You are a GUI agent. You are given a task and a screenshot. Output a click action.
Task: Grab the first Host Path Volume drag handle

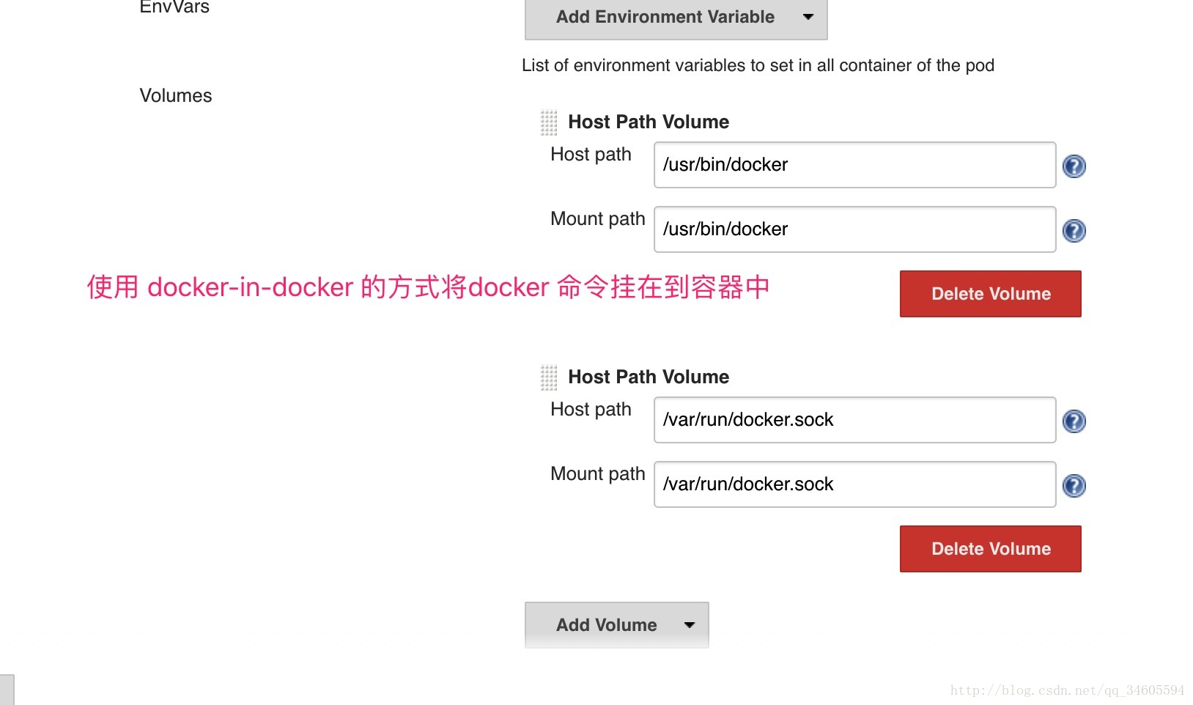point(549,122)
